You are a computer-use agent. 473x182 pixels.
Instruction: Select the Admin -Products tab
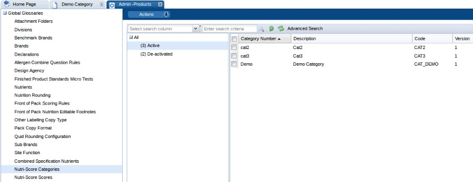[x=135, y=5]
